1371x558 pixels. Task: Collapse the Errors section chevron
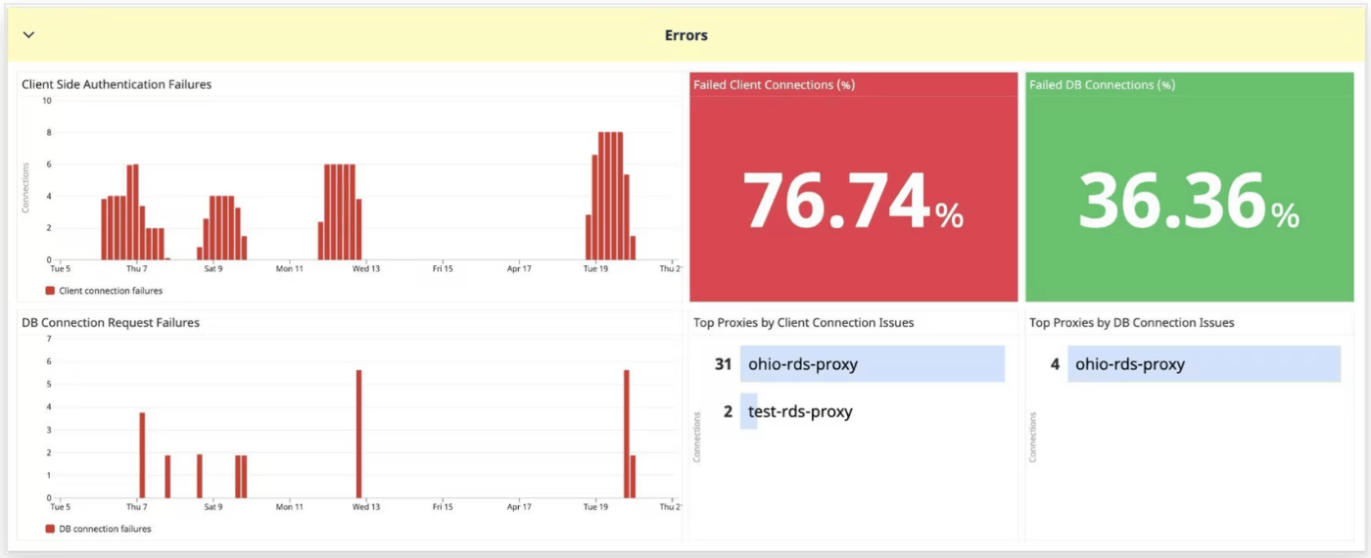tap(28, 35)
